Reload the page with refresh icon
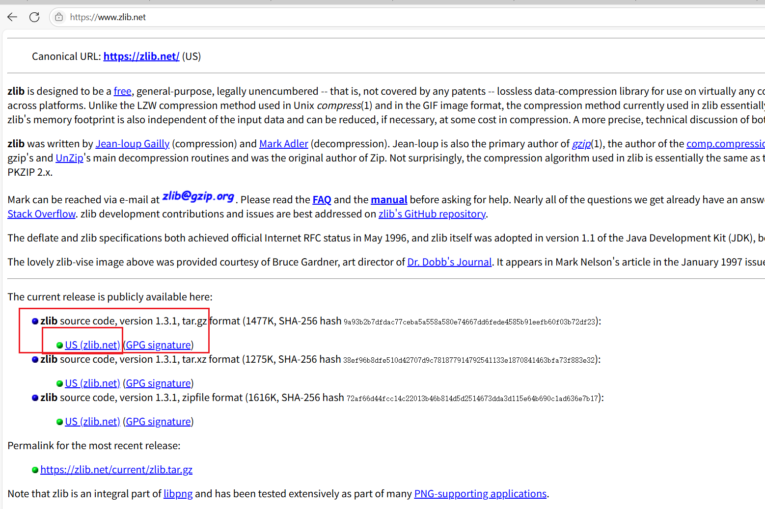The image size is (765, 509). tap(34, 17)
